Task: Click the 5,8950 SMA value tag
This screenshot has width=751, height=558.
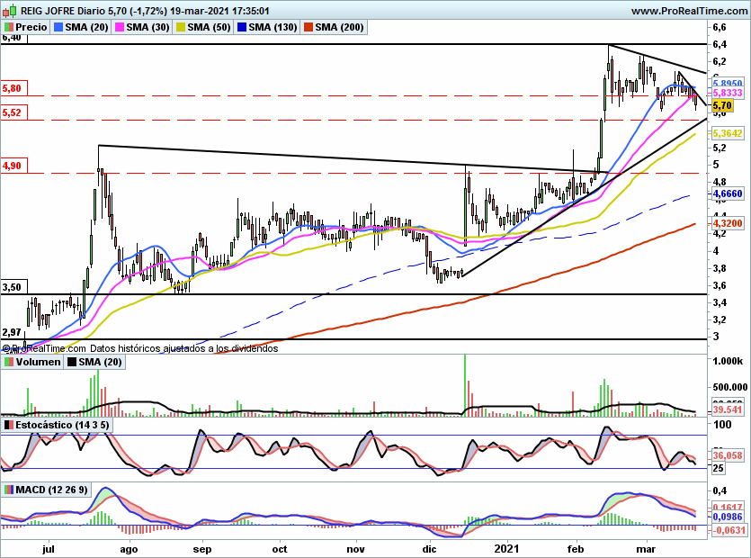Action: [x=728, y=84]
